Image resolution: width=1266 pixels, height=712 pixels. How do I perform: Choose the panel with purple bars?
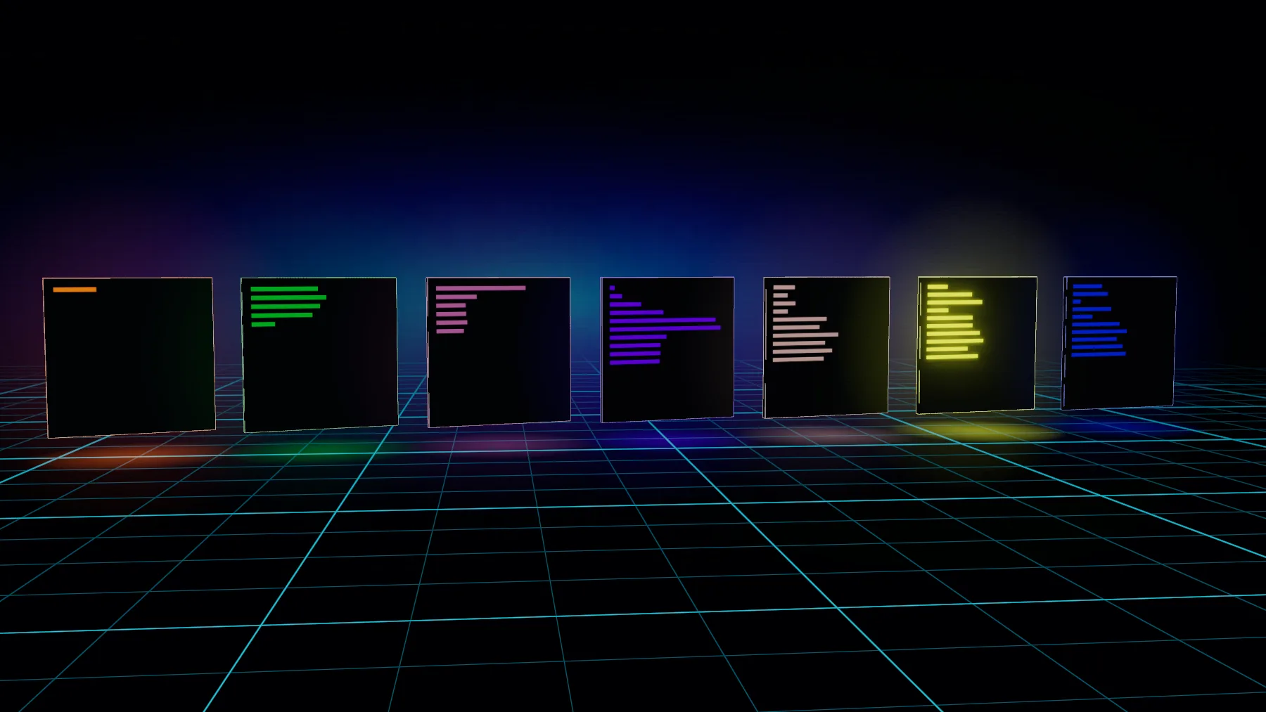(667, 349)
